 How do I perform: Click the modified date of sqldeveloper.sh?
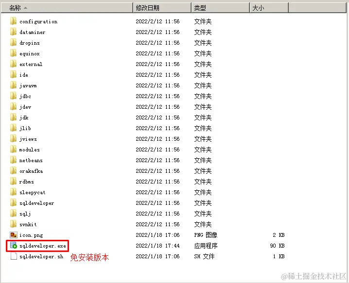coord(157,256)
